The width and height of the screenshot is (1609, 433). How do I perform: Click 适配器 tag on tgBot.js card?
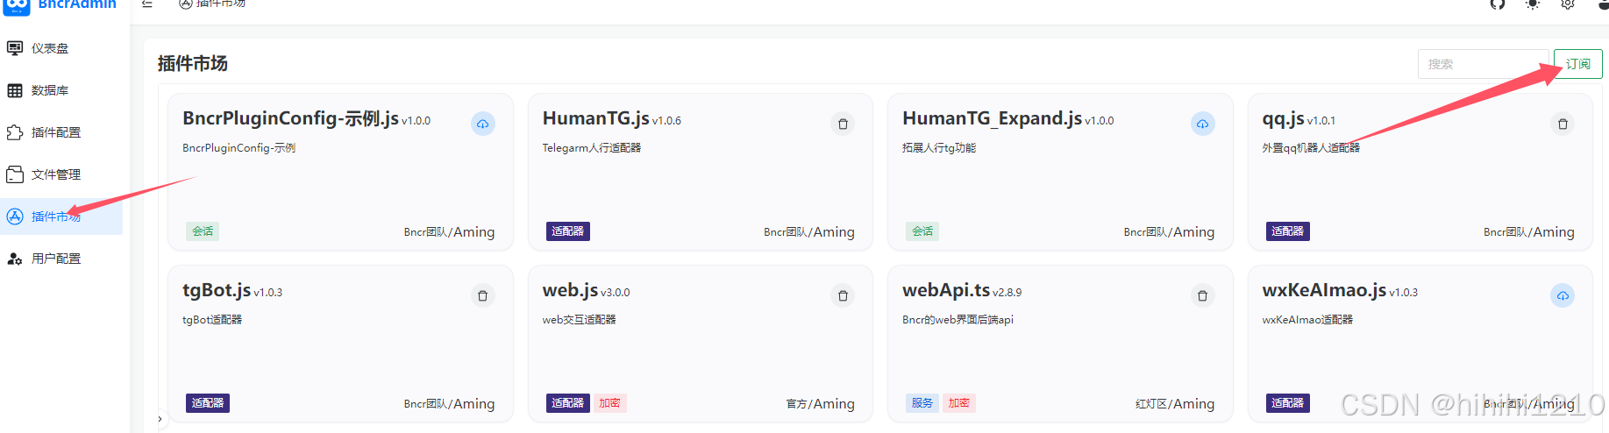[x=208, y=403]
